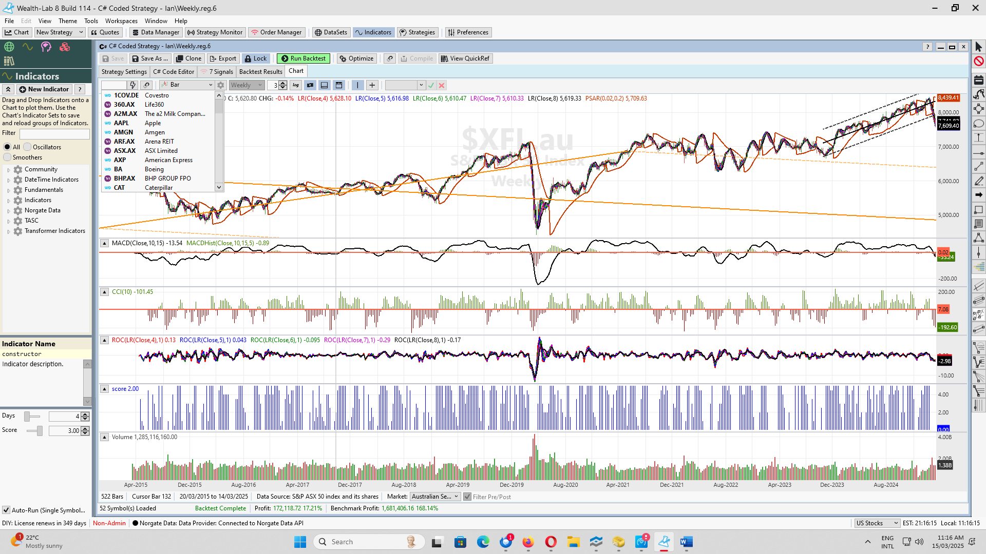Select the Oscillators radio button
The image size is (986, 554).
pyautogui.click(x=28, y=147)
